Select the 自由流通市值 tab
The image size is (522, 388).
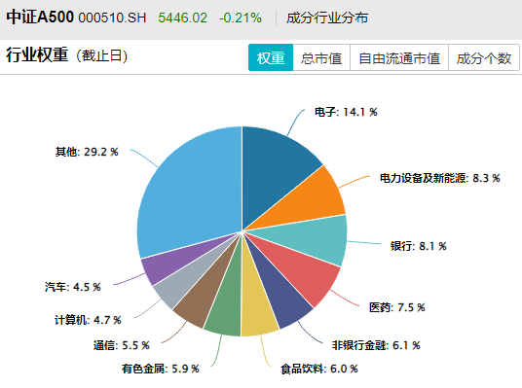(399, 57)
